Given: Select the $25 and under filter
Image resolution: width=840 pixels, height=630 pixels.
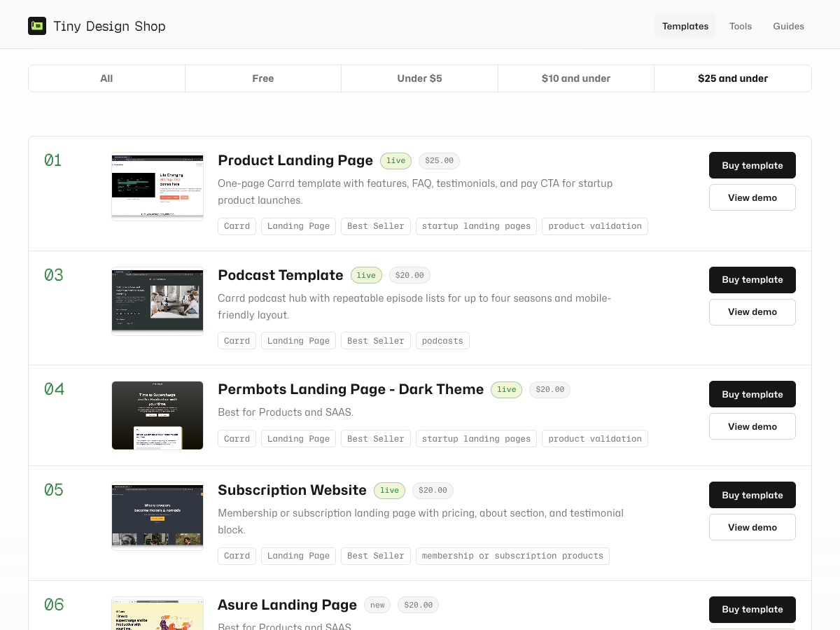Looking at the screenshot, I should pos(733,78).
